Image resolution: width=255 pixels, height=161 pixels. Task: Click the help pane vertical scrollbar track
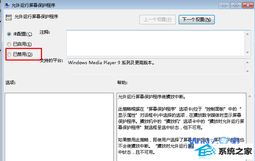[x=249, y=127]
